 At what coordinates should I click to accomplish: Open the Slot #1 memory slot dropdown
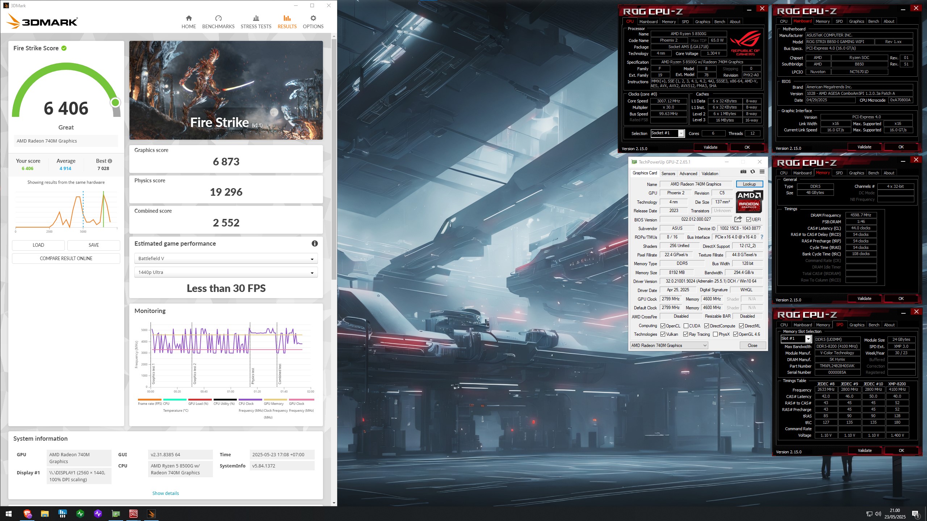point(796,339)
